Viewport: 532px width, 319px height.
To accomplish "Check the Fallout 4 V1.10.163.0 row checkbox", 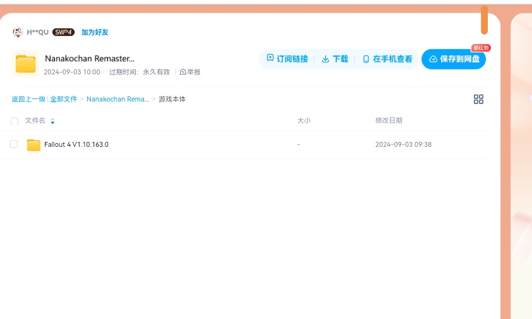I will point(14,144).
